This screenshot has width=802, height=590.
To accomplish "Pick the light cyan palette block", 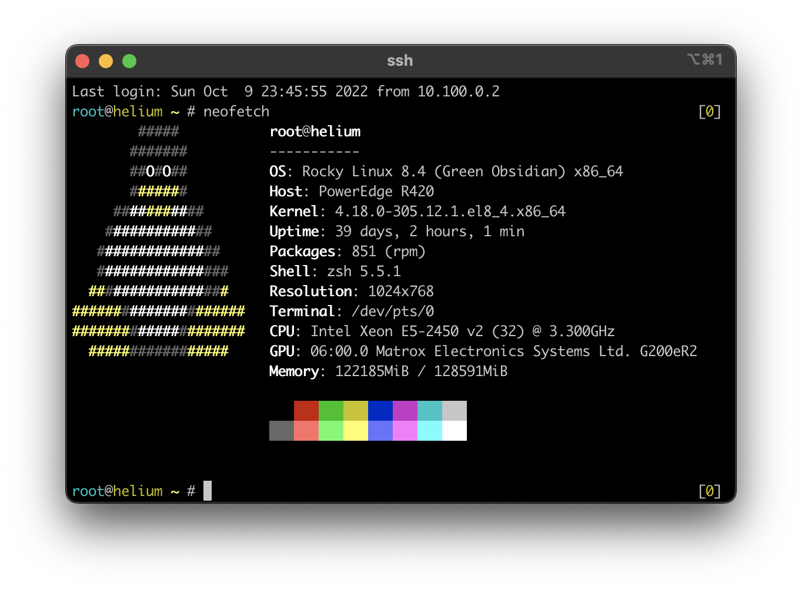I will pos(429,431).
